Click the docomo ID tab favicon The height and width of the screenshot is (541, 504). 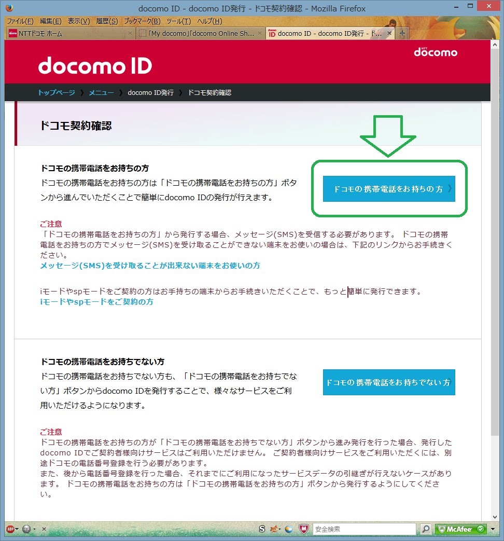coord(272,33)
